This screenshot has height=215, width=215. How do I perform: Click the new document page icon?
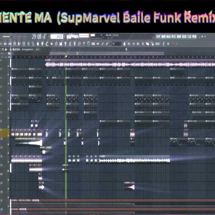click(x=38, y=44)
